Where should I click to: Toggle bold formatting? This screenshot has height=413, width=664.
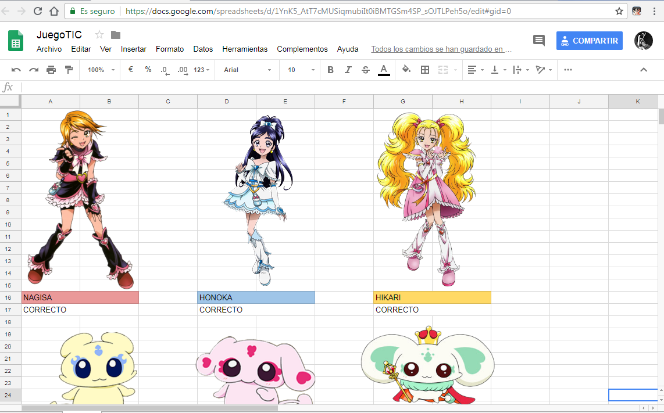pos(331,70)
